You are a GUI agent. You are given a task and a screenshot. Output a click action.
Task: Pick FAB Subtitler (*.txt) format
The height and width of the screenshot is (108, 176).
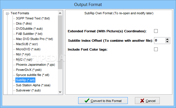(x=29, y=34)
